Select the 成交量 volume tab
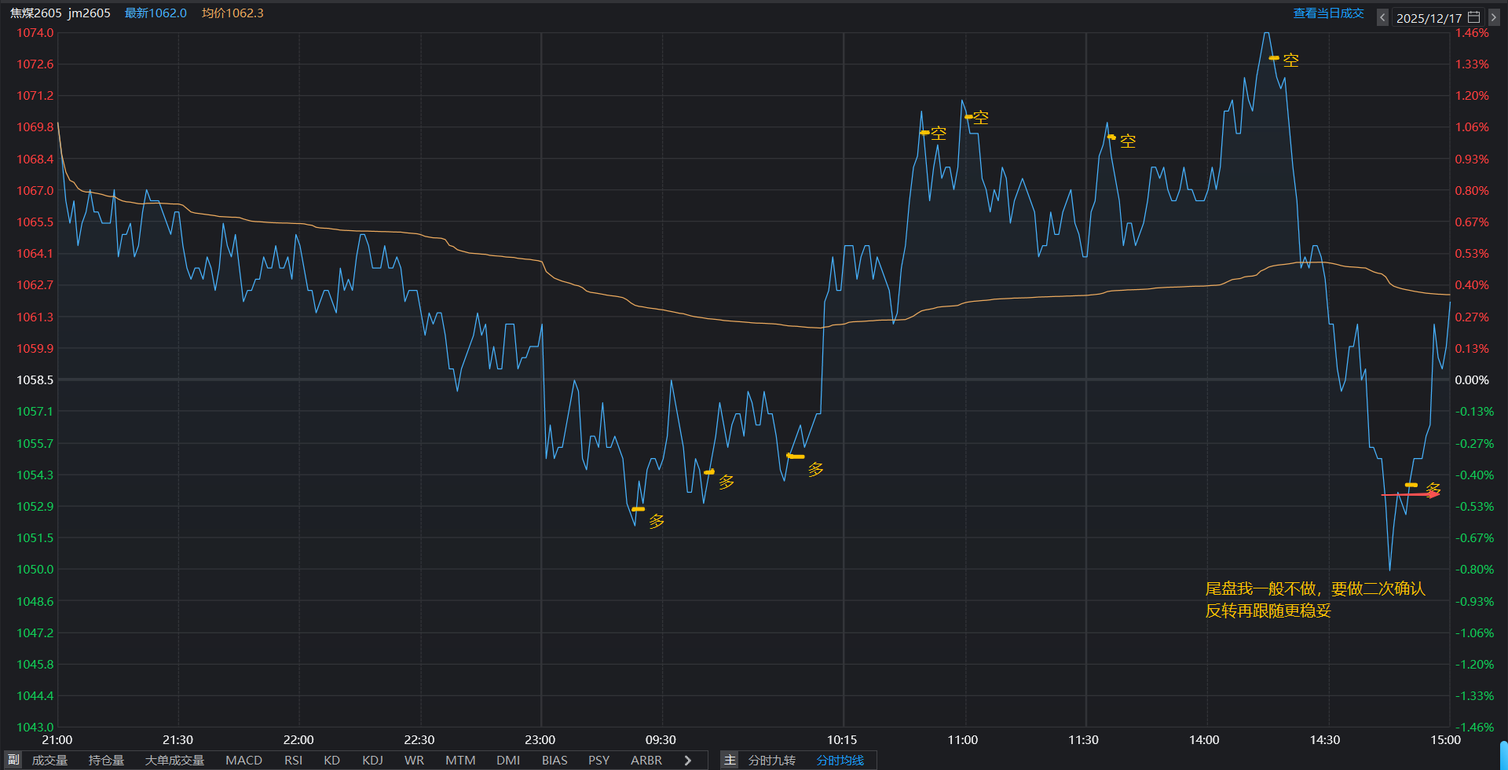The image size is (1508, 770). point(49,760)
